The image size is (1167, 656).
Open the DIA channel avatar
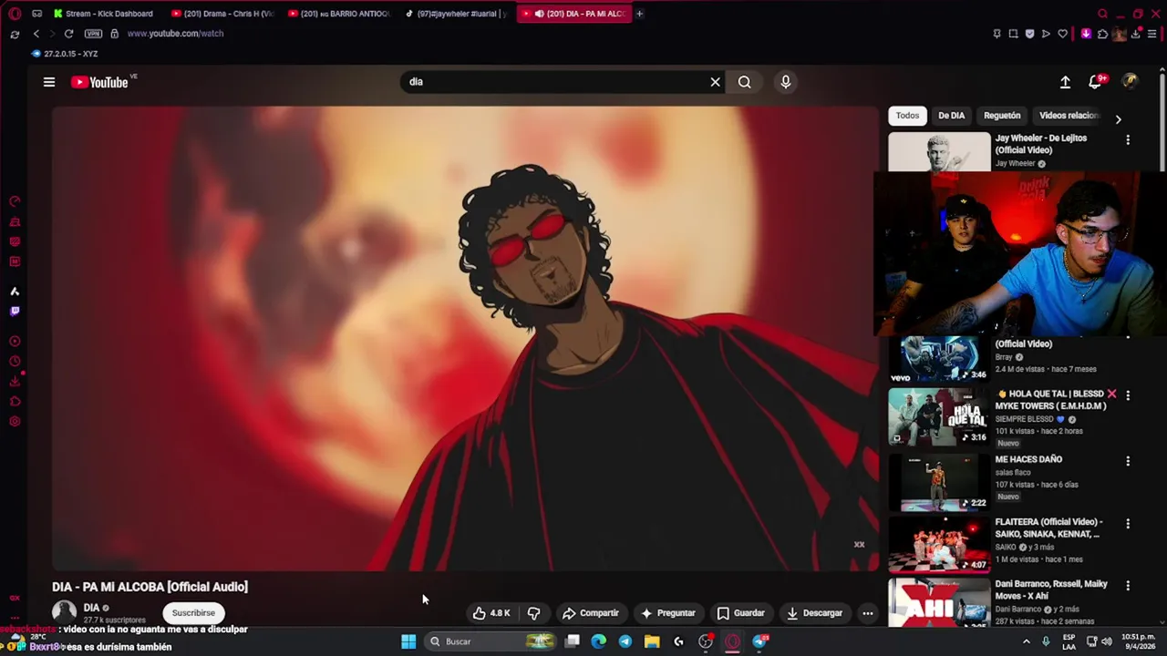click(64, 612)
